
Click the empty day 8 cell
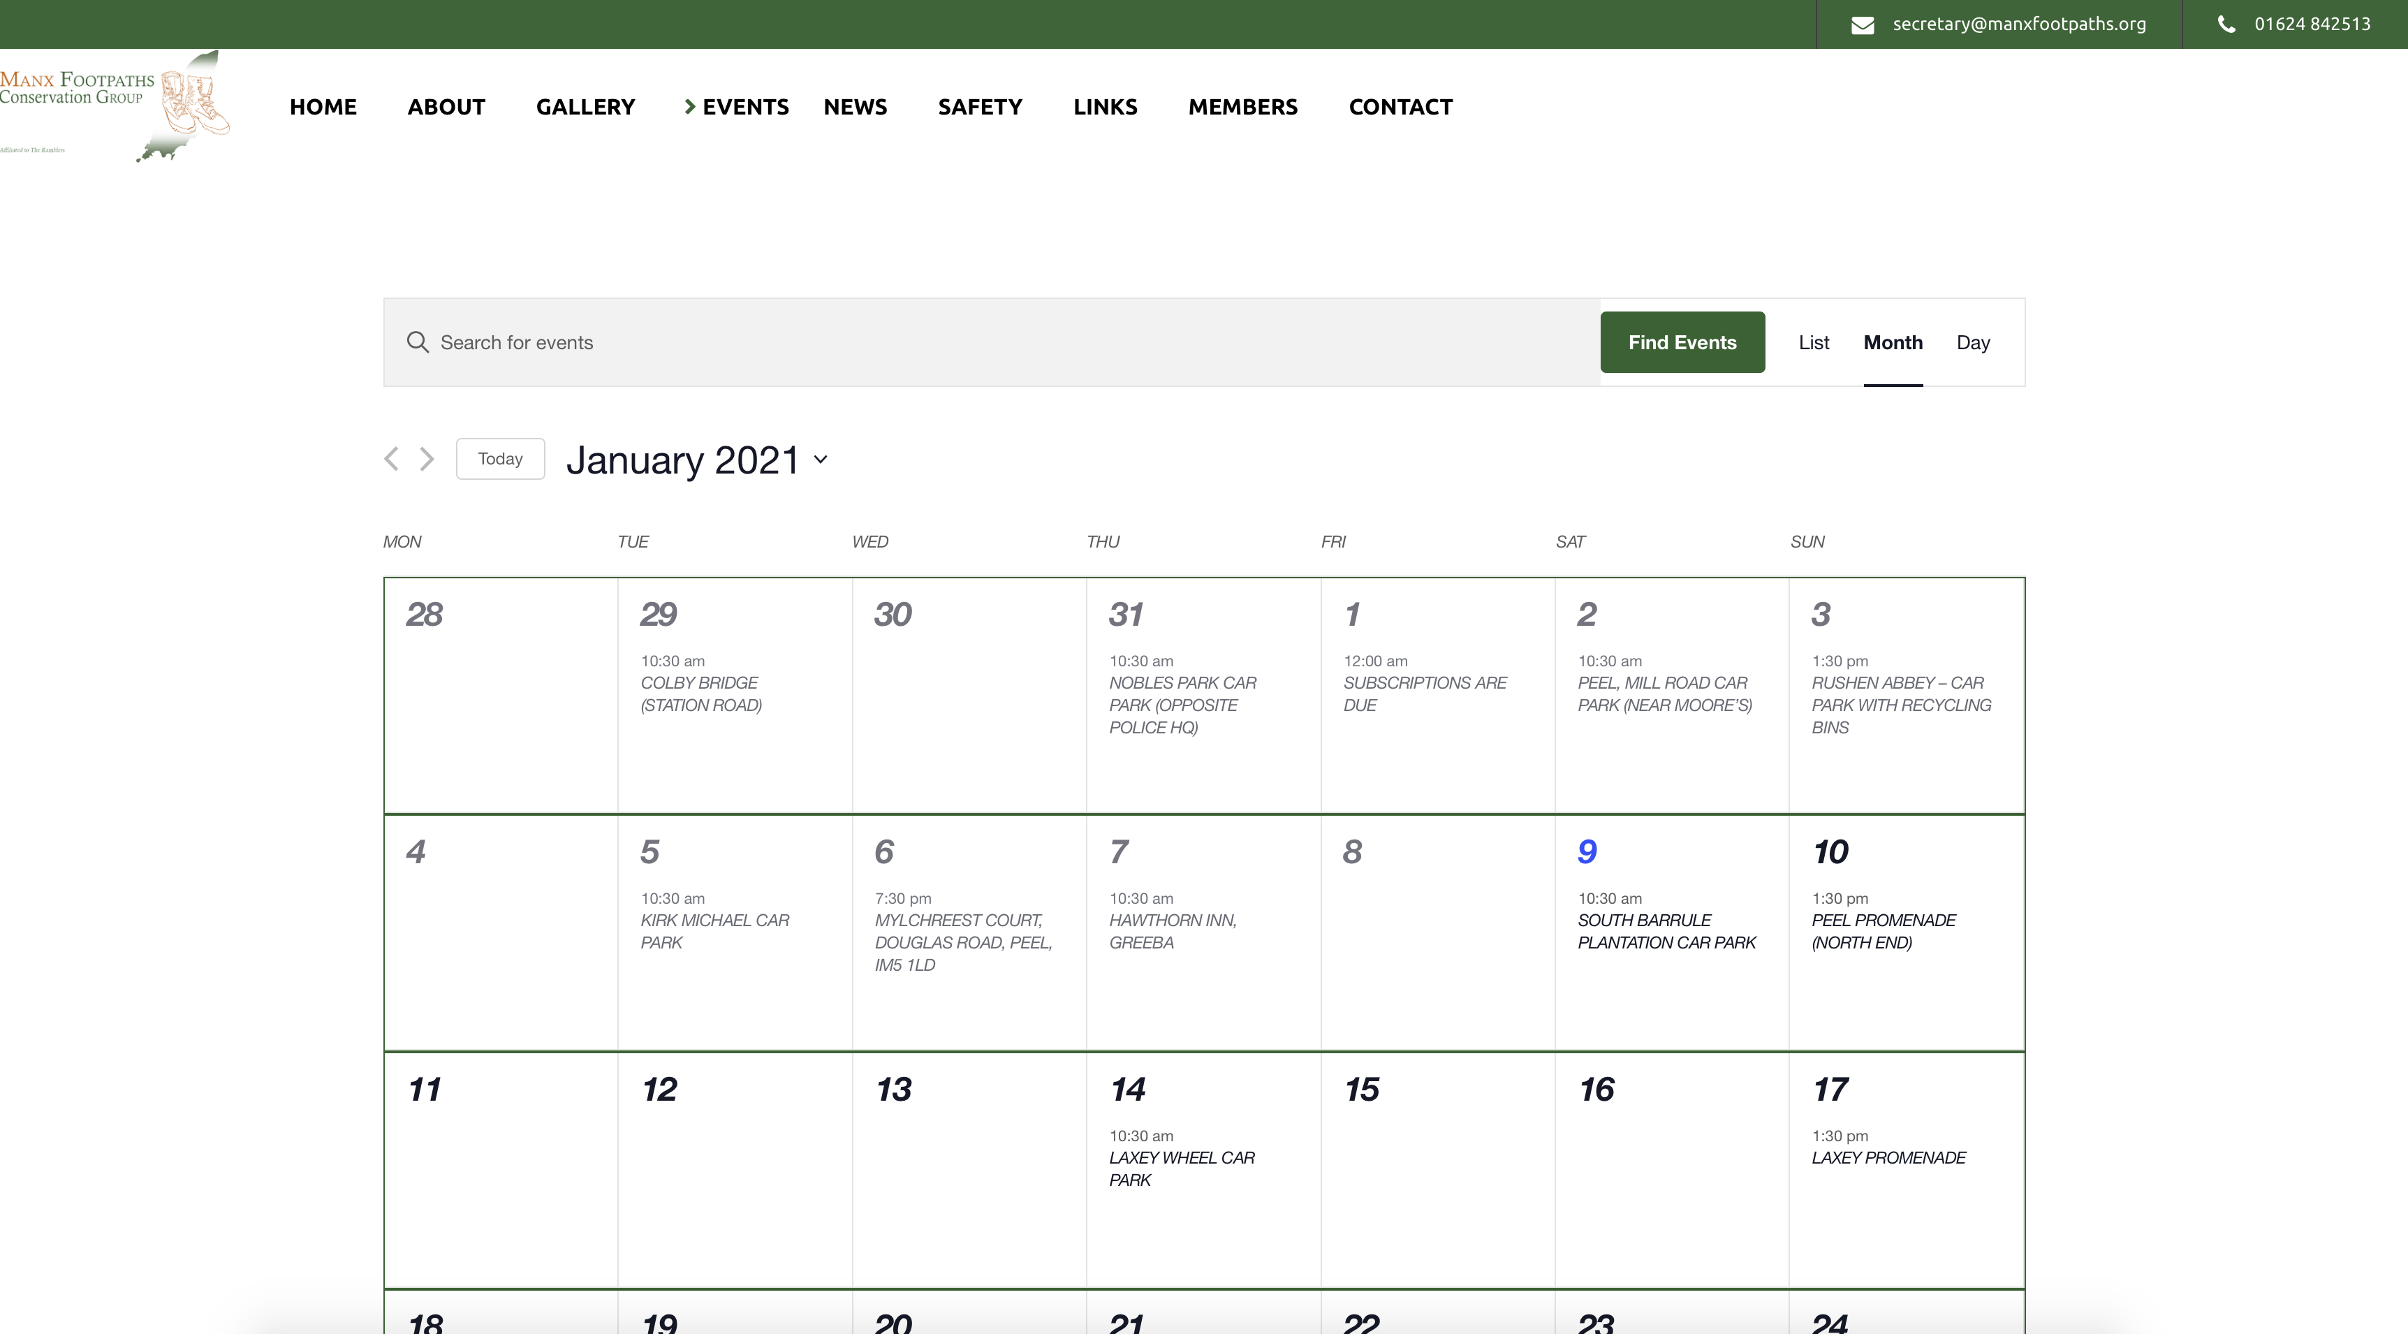point(1438,933)
